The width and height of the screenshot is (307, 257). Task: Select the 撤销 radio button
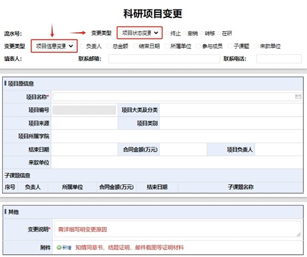184,33
